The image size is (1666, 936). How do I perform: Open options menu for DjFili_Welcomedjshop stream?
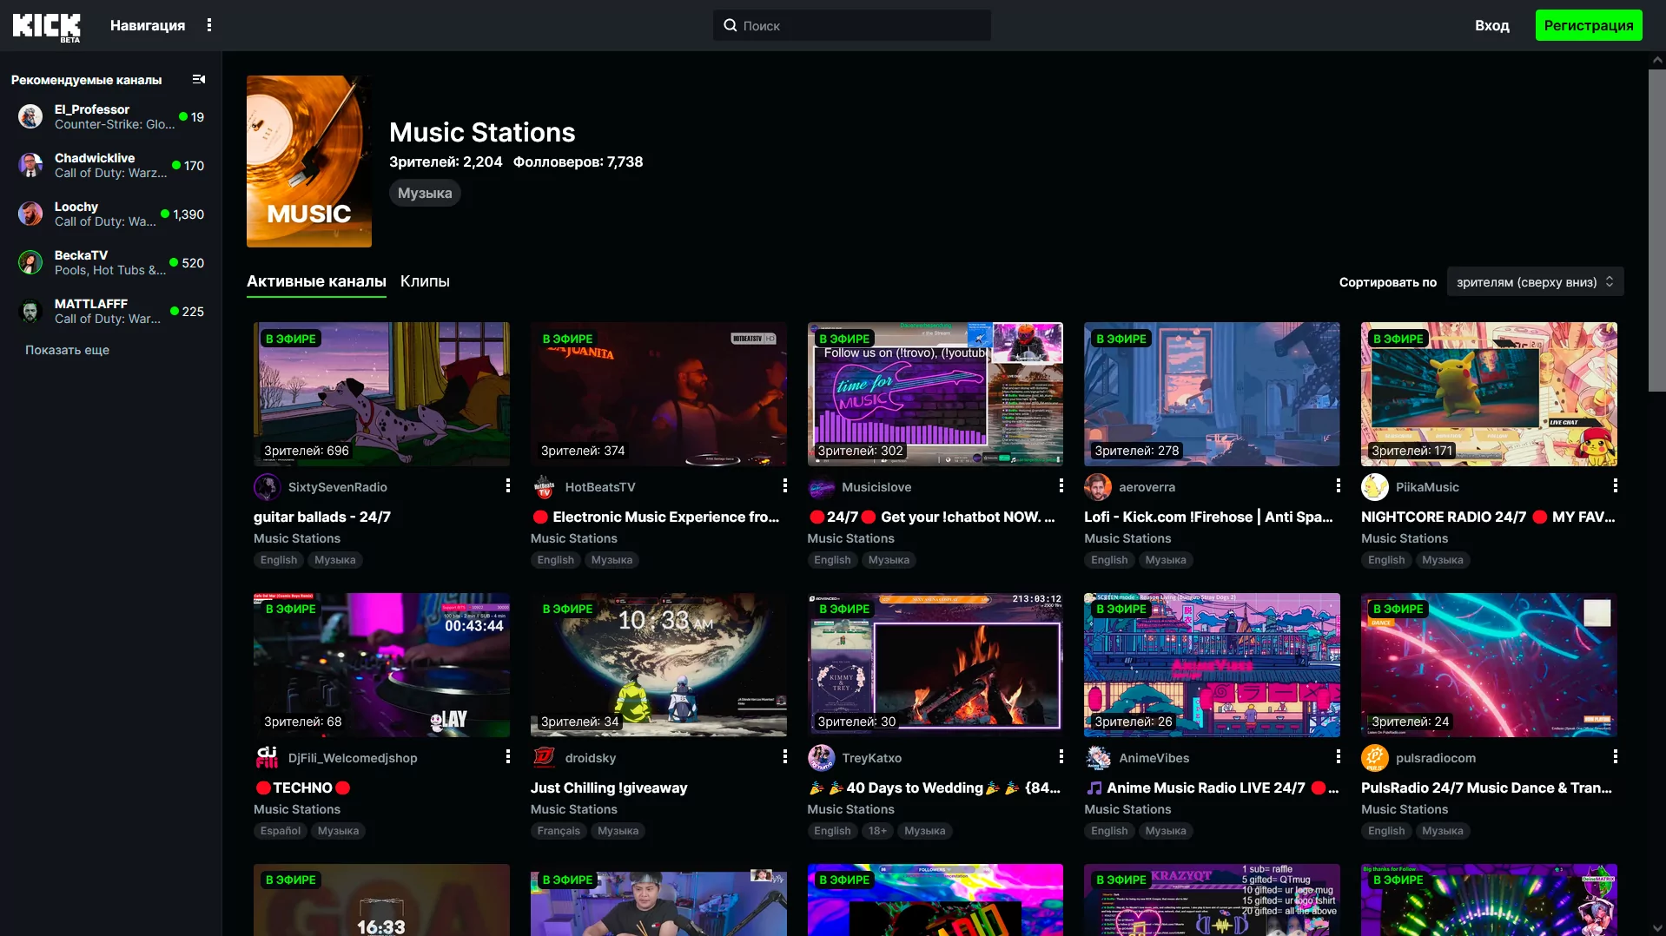(x=508, y=757)
